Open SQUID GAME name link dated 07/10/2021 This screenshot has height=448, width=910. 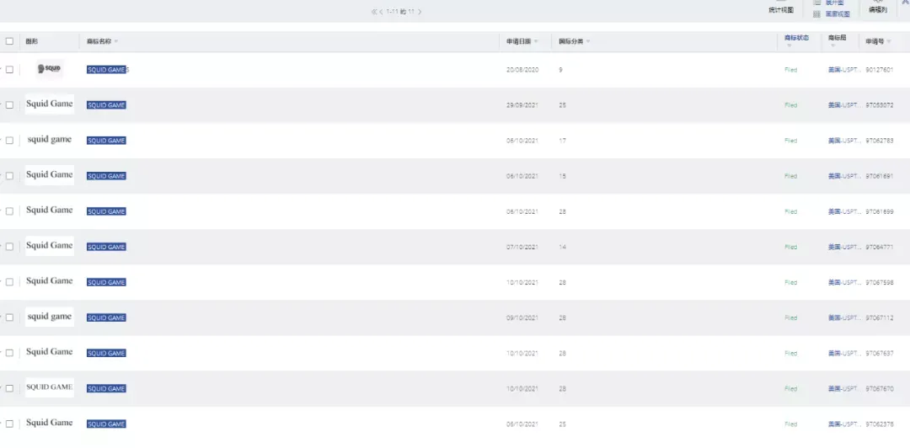[106, 247]
